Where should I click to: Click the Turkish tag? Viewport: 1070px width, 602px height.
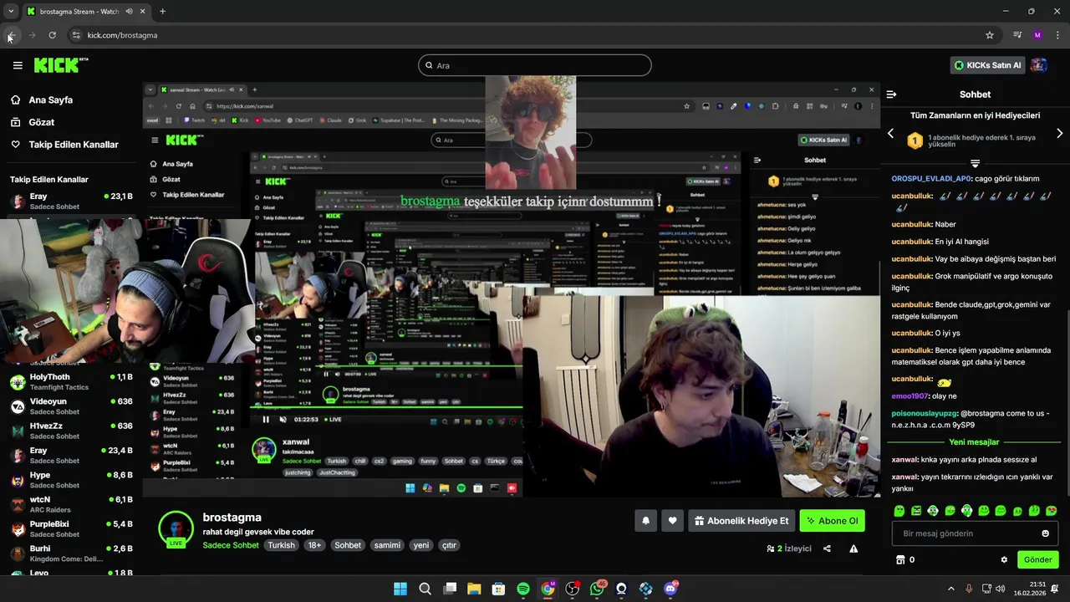pyautogui.click(x=281, y=545)
